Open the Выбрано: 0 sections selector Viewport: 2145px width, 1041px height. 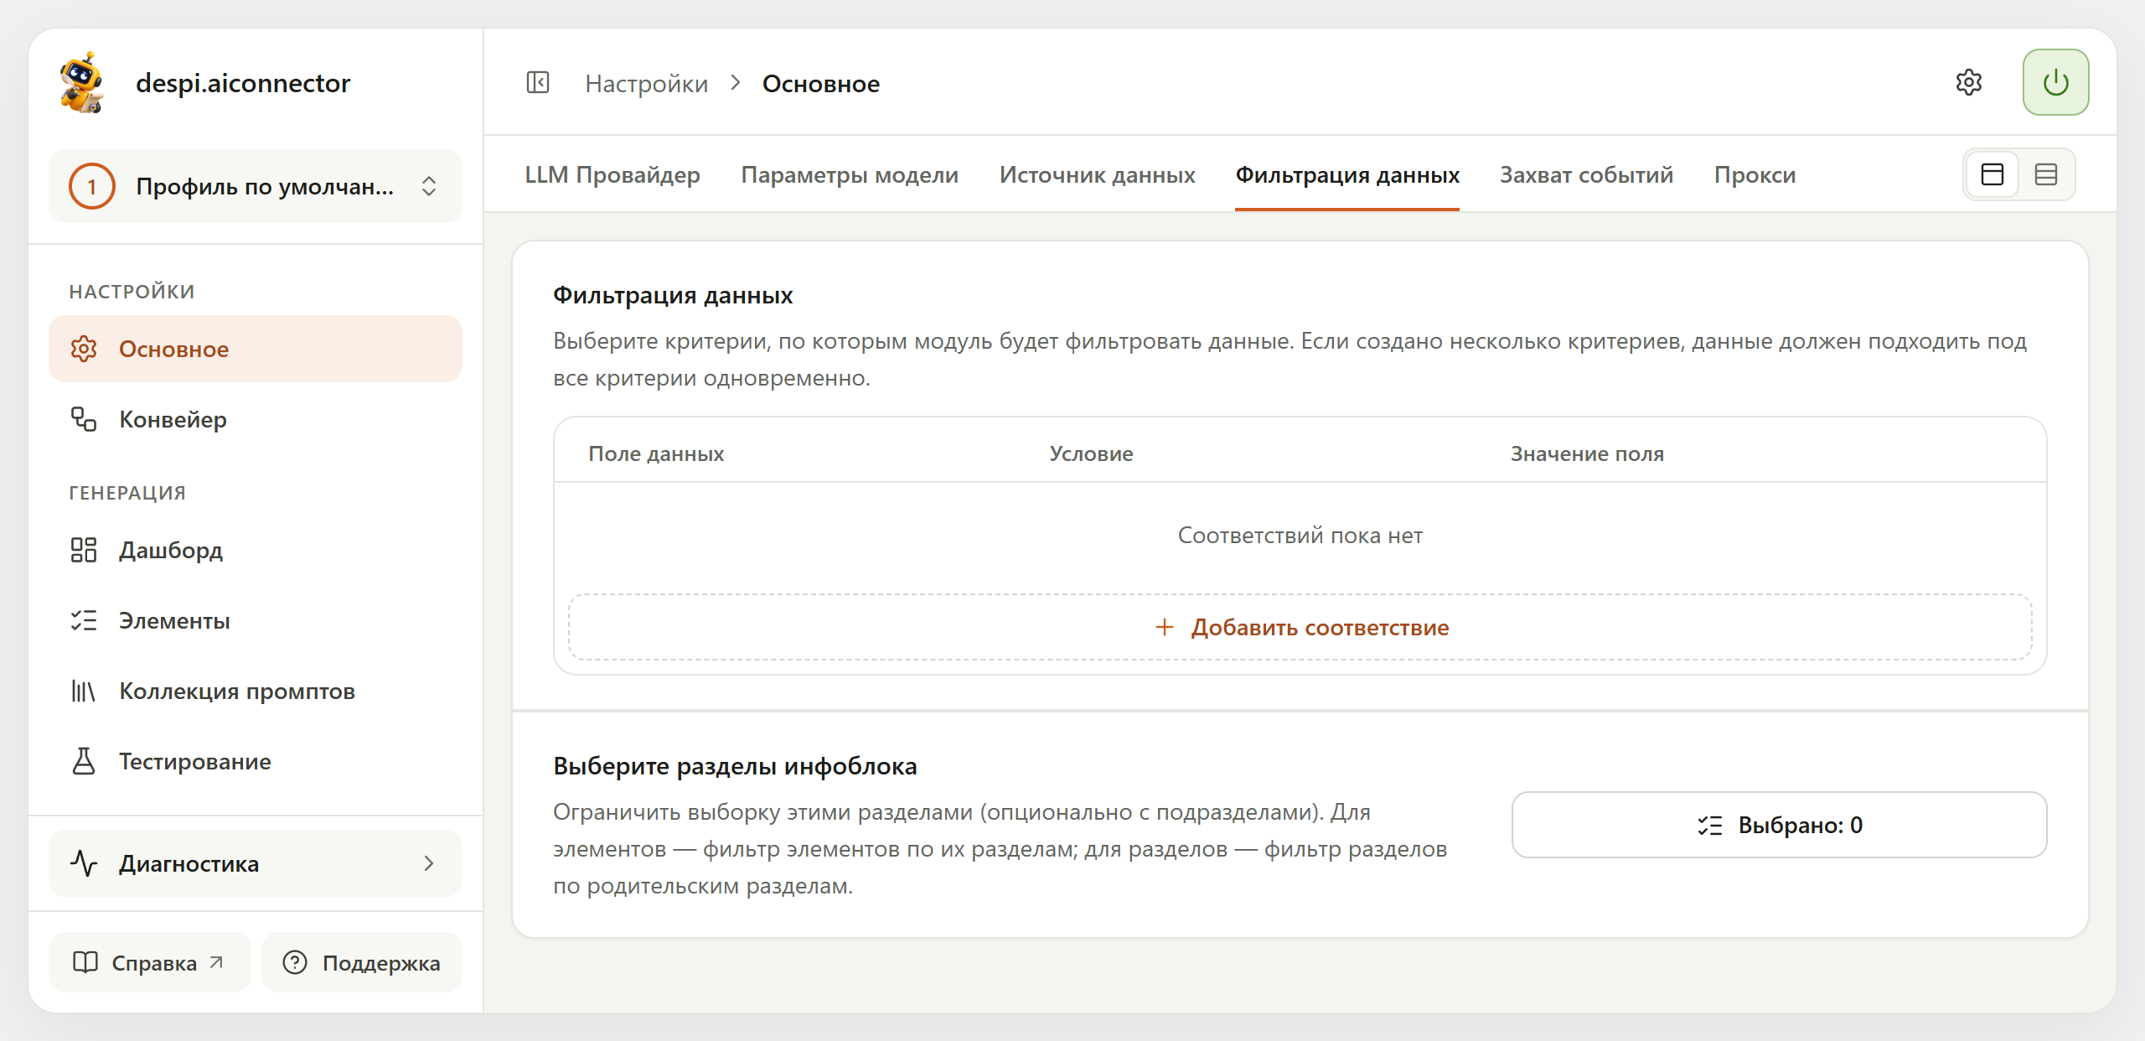[x=1779, y=825]
